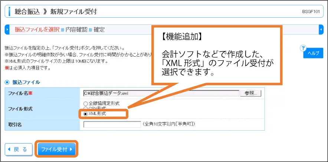Click the 振込ファイルを選択 step label
The height and width of the screenshot is (162, 328).
coord(37,29)
